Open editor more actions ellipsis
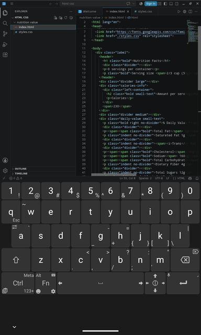 tap(196, 12)
